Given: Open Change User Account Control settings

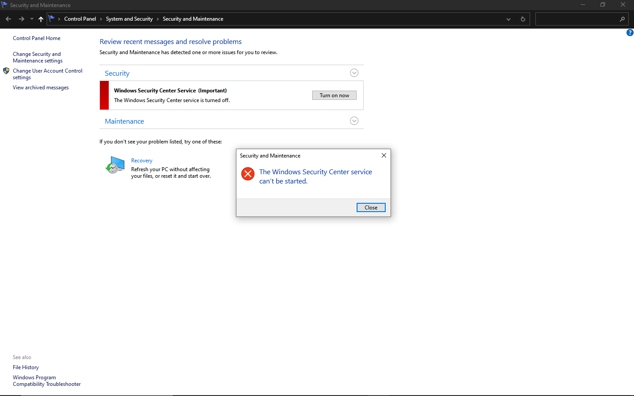Looking at the screenshot, I should pyautogui.click(x=48, y=74).
